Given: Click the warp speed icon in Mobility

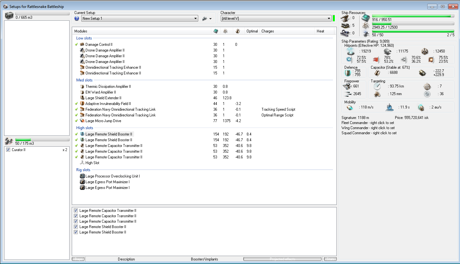Looking at the screenshot, I should (x=421, y=108).
